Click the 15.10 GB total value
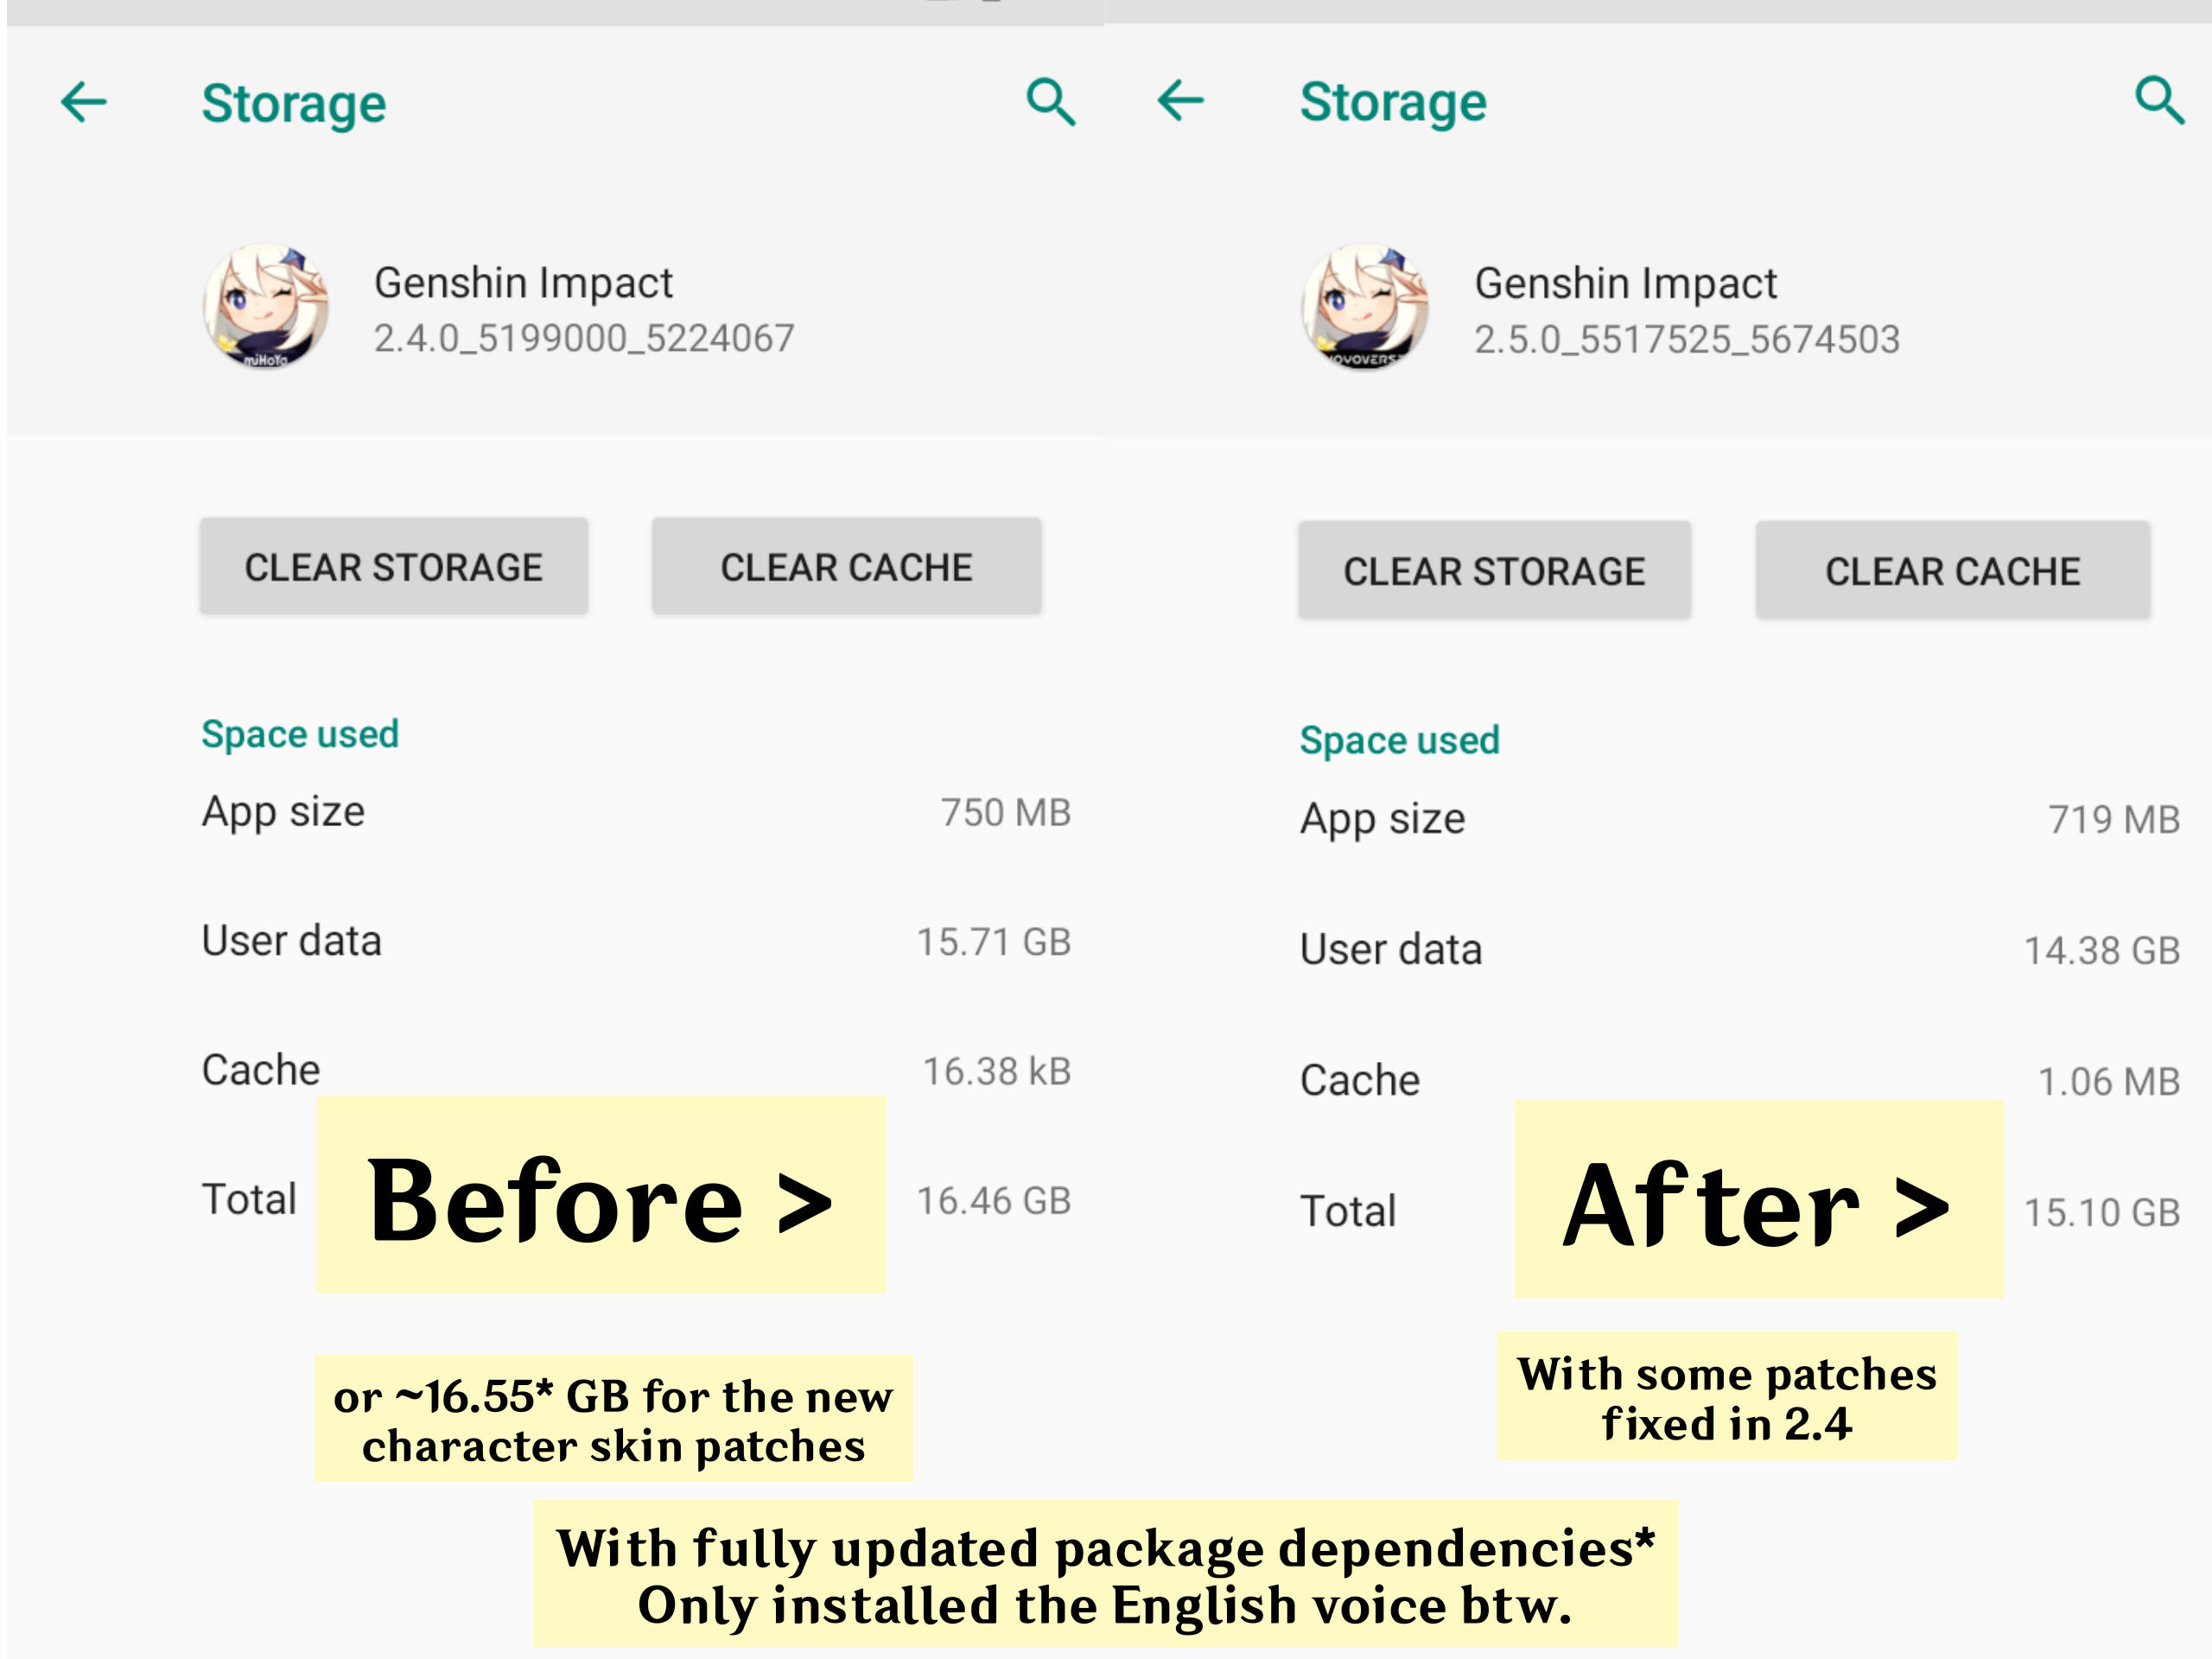Image resolution: width=2212 pixels, height=1659 pixels. 2102,1212
